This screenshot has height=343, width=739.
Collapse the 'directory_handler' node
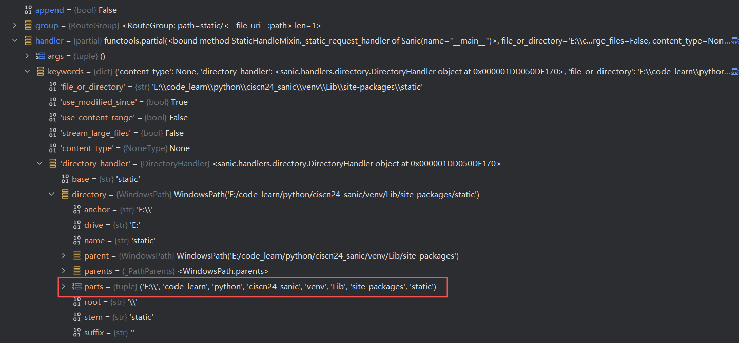pyautogui.click(x=40, y=164)
